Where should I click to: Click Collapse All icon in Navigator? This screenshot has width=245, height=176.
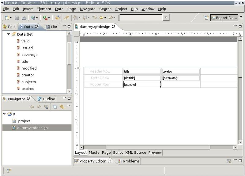(55, 107)
